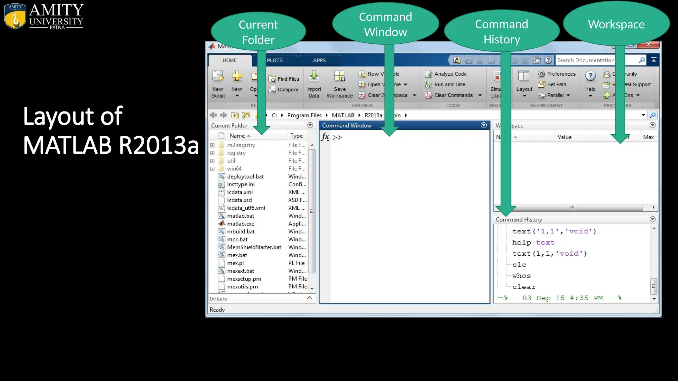Select 'clc' in Command History
The height and width of the screenshot is (381, 678).
pos(519,265)
